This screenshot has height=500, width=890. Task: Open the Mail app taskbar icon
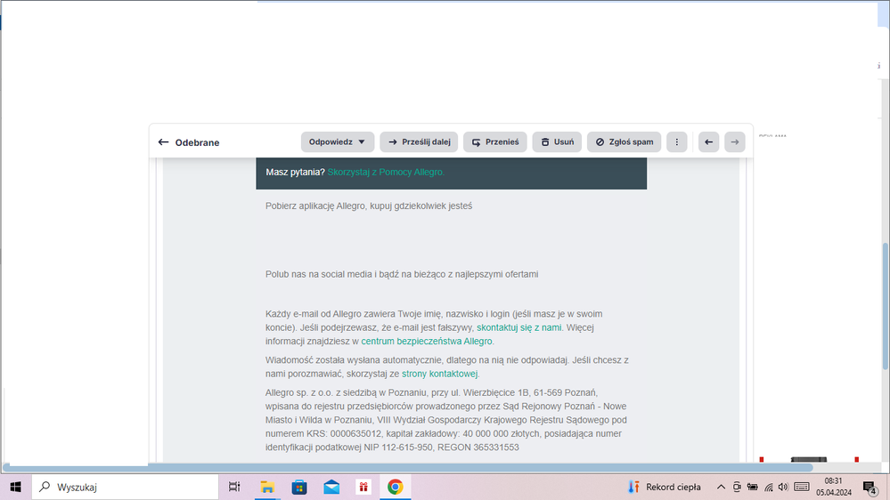point(331,487)
